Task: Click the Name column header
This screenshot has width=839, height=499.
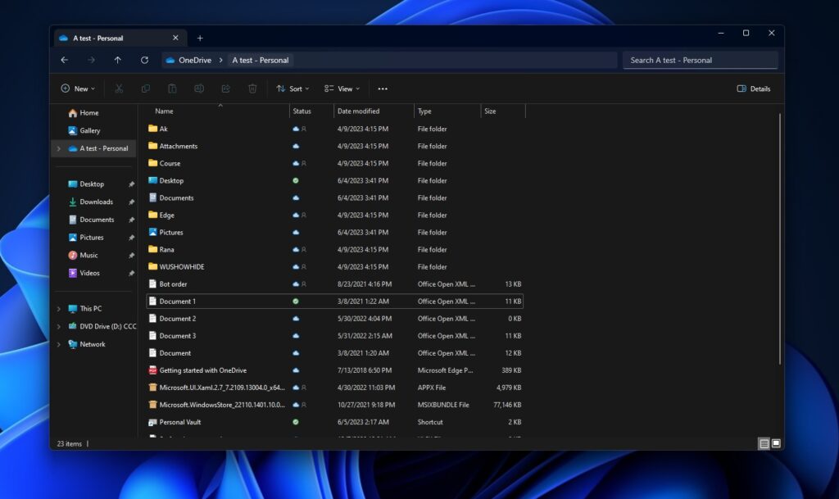Action: [163, 111]
